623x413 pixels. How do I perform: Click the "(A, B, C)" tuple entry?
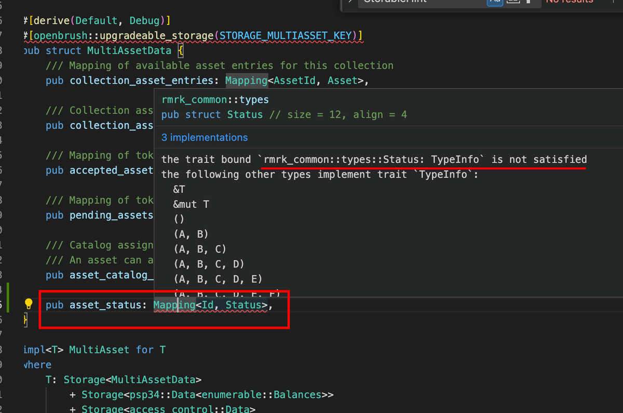(200, 249)
